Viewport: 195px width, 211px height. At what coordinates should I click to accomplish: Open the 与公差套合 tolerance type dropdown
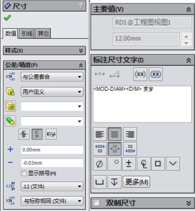tap(52, 77)
